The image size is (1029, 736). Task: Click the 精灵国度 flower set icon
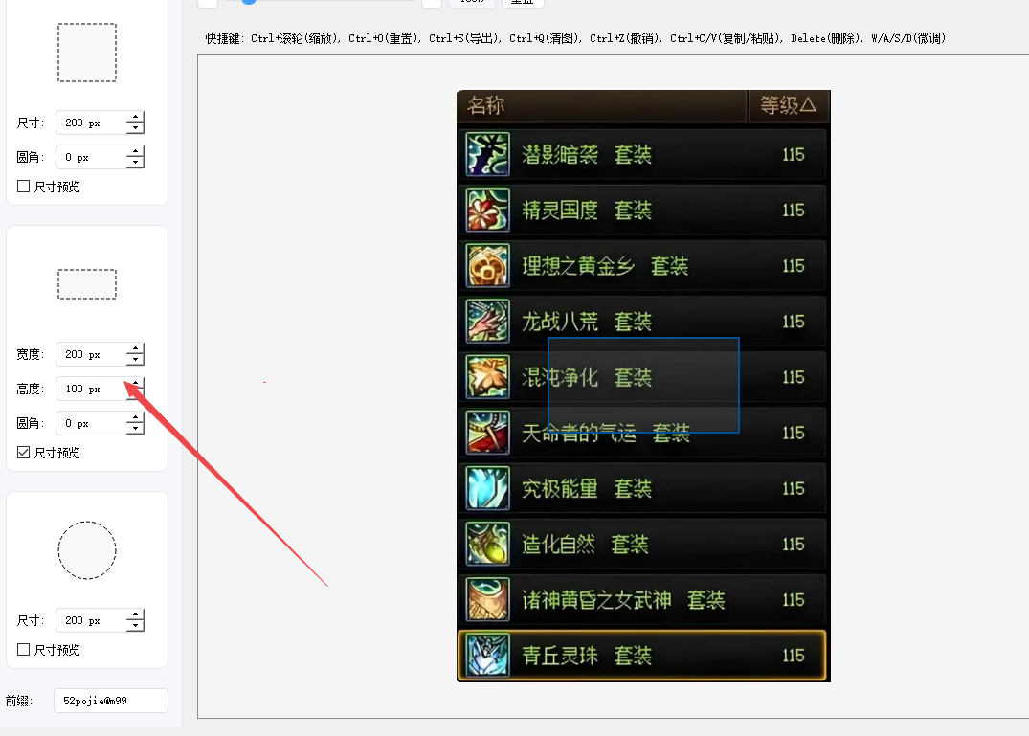coord(487,210)
